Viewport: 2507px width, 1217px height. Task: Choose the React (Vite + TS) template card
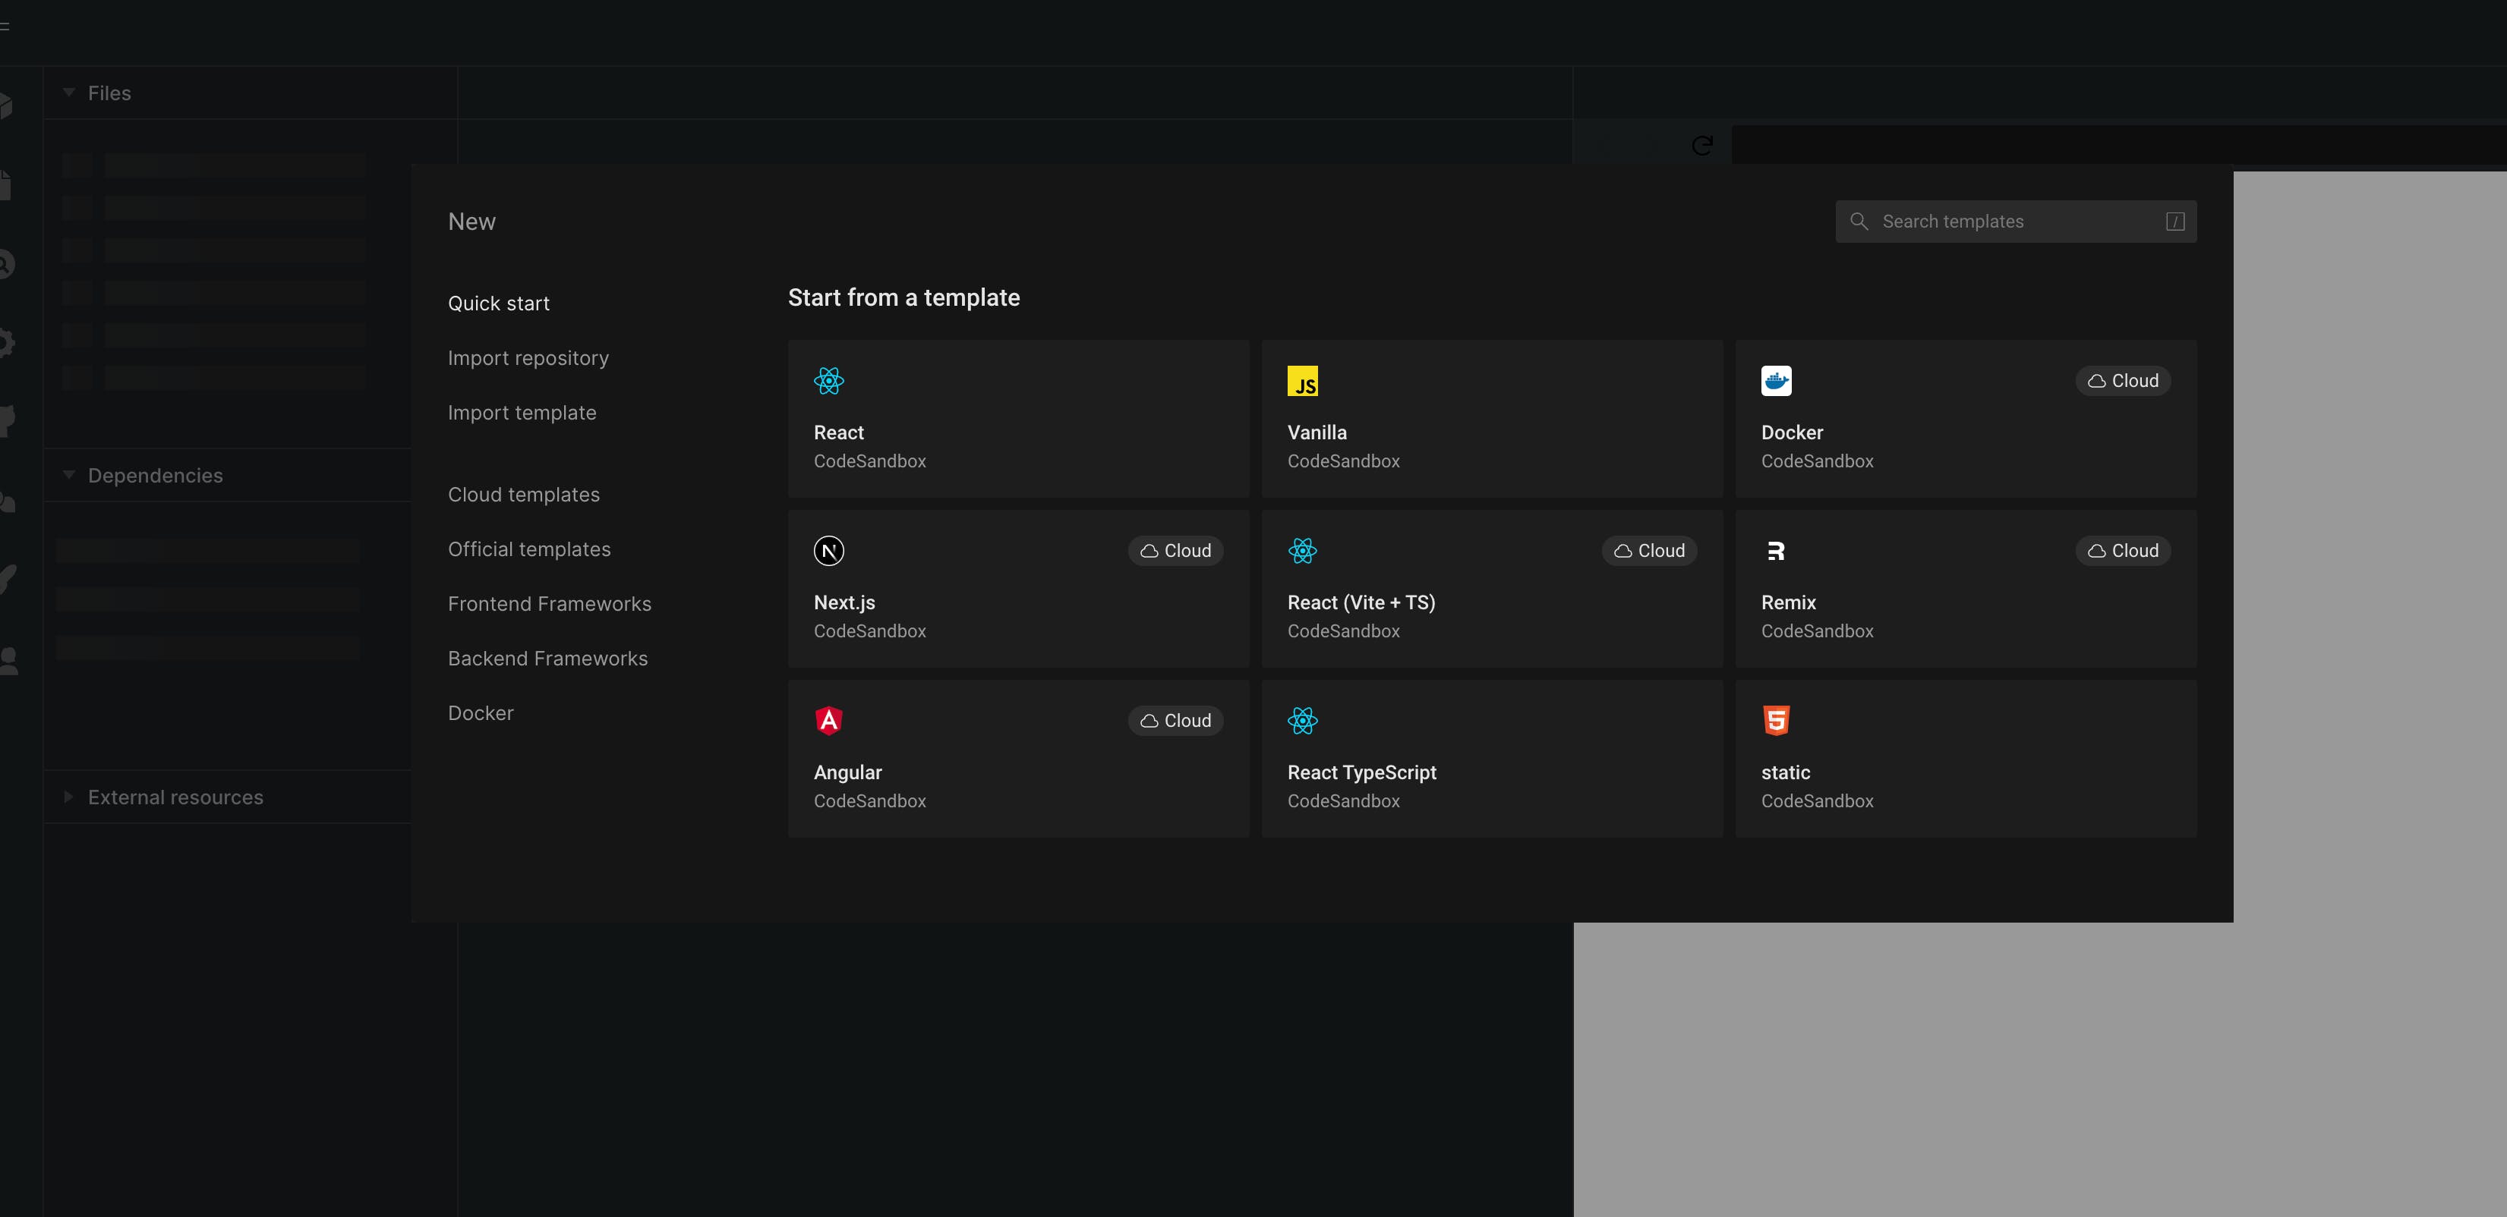pos(1491,589)
